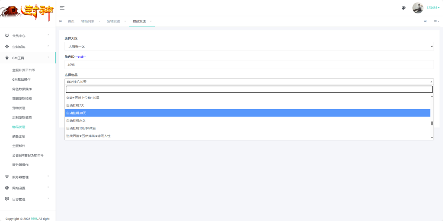Click the item search box in dropdown
This screenshot has height=221, width=443.
click(x=249, y=89)
